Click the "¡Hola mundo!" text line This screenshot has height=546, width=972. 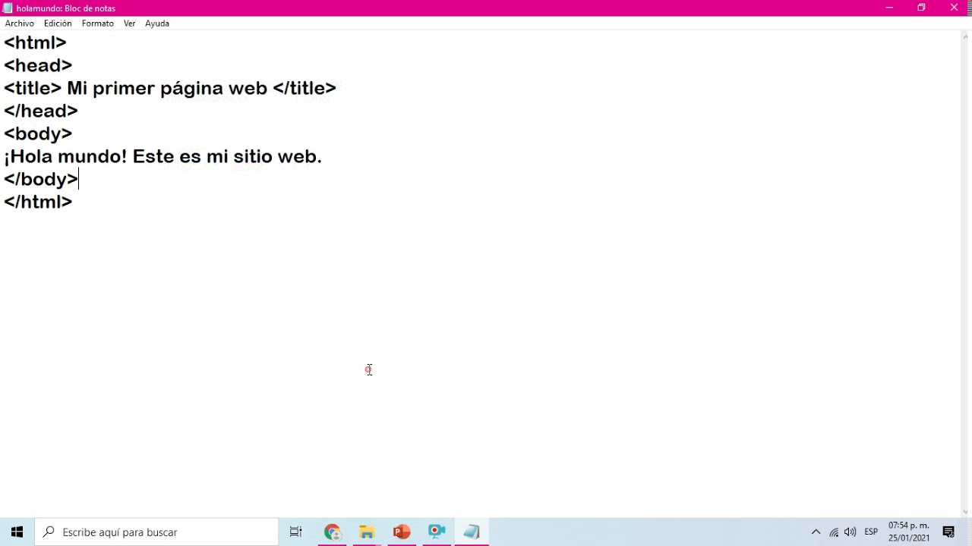tap(163, 156)
